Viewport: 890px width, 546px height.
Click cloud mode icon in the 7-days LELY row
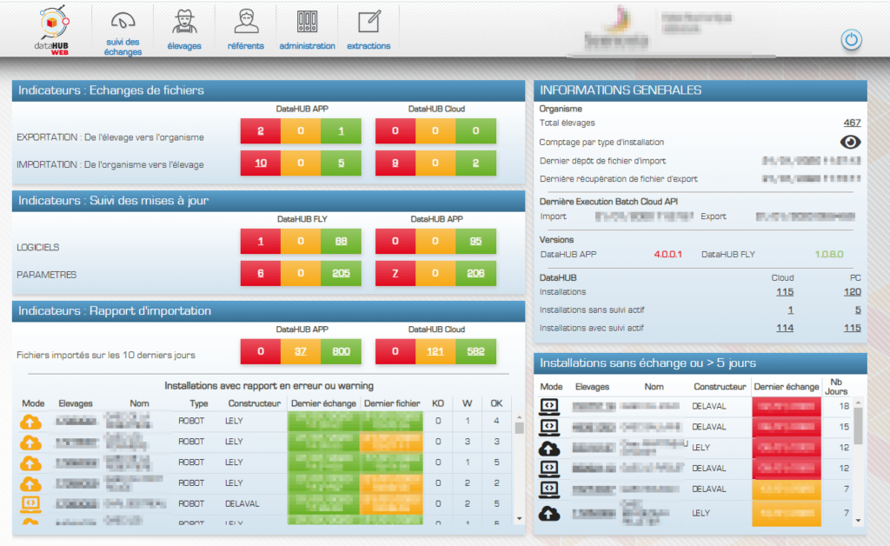point(549,514)
